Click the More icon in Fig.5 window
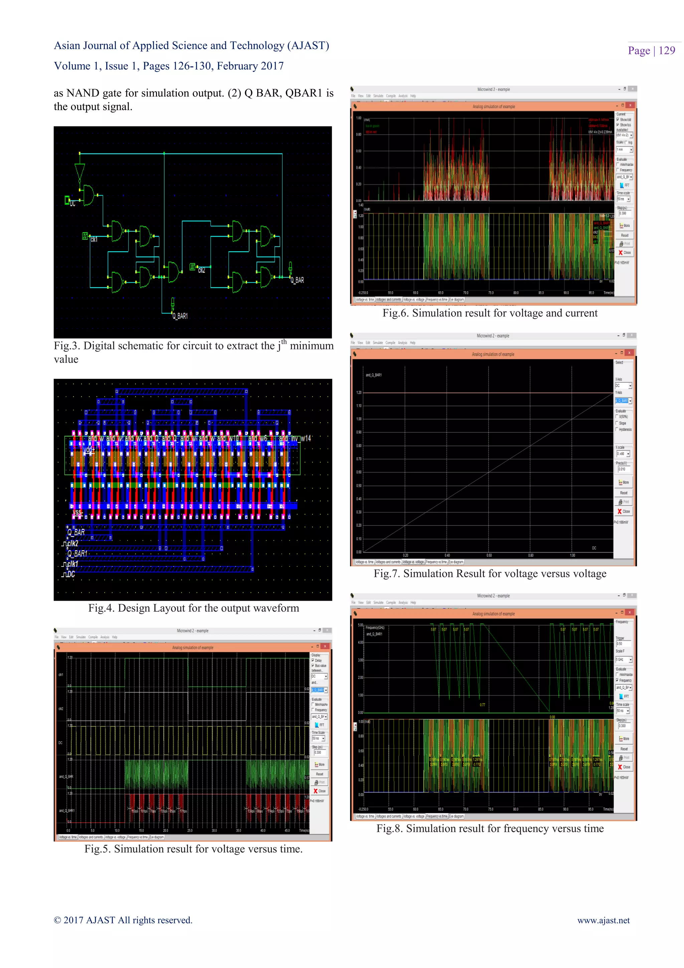 tap(317, 764)
